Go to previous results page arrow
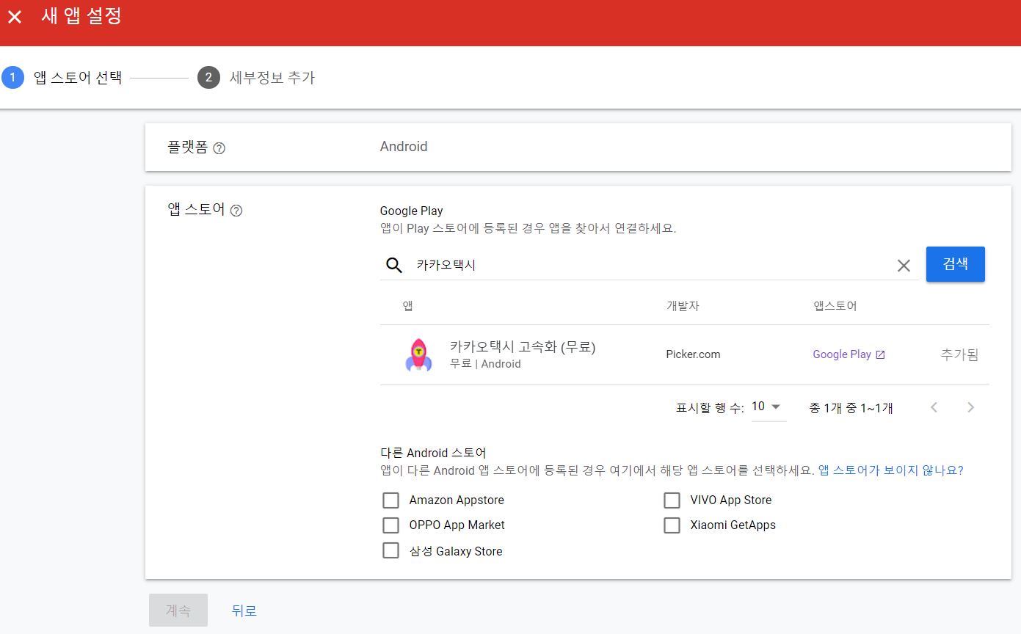The image size is (1021, 634). click(934, 407)
